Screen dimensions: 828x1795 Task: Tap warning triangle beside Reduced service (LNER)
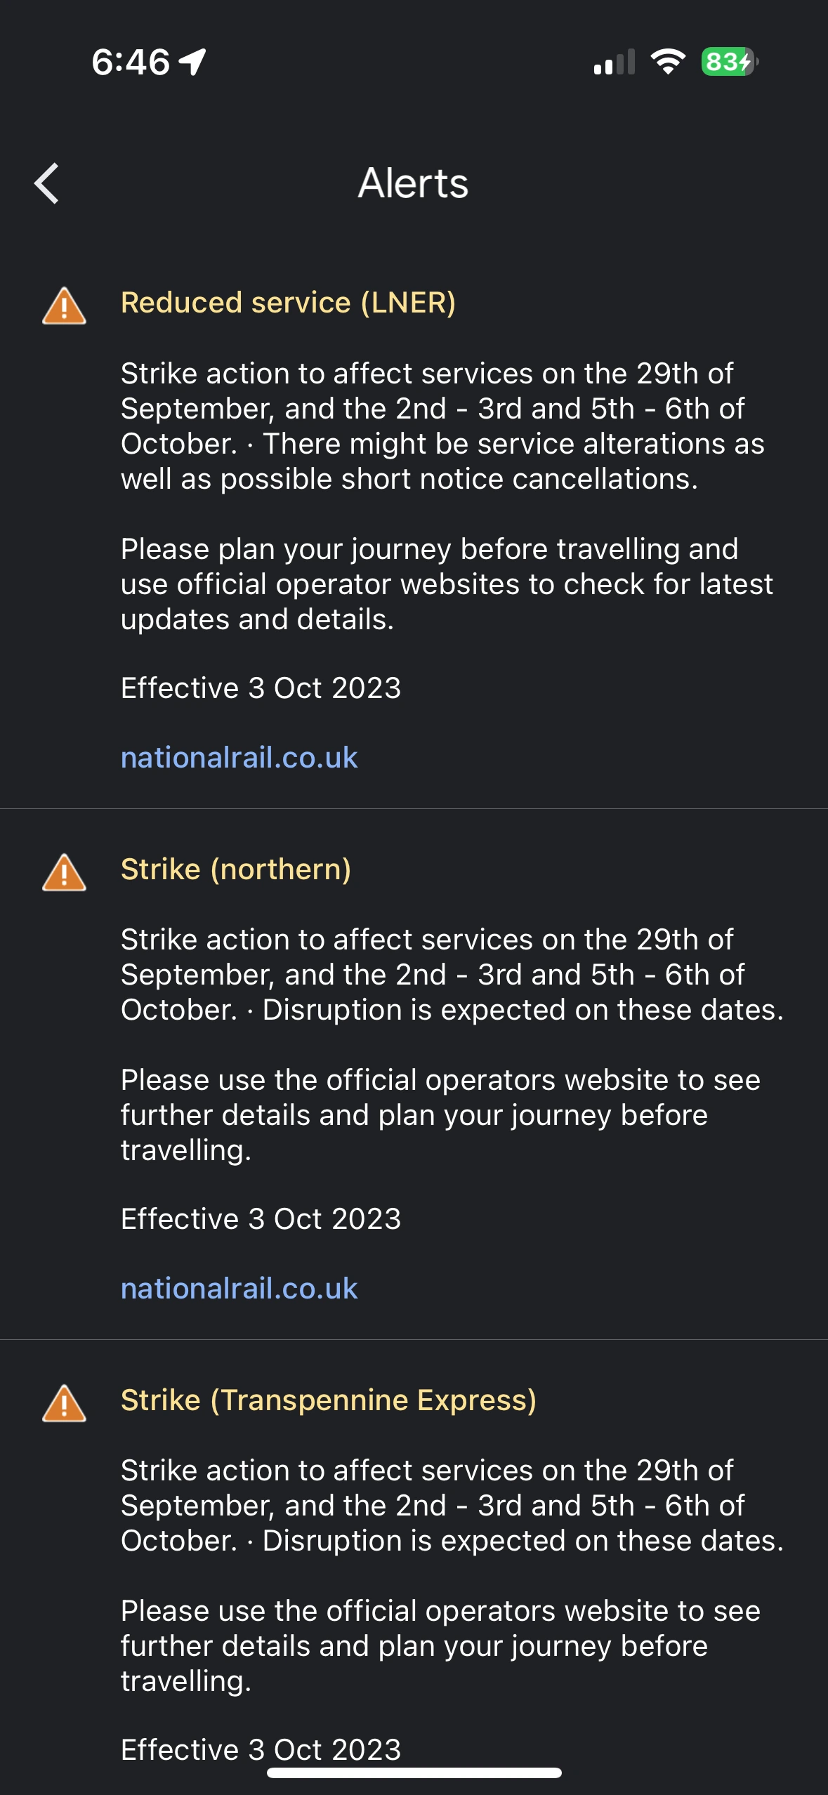(64, 306)
